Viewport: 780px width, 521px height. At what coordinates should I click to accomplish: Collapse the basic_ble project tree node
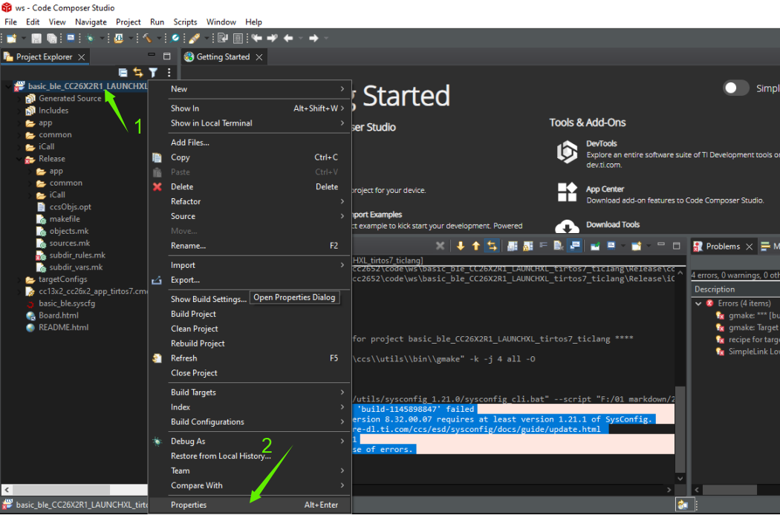pyautogui.click(x=7, y=87)
